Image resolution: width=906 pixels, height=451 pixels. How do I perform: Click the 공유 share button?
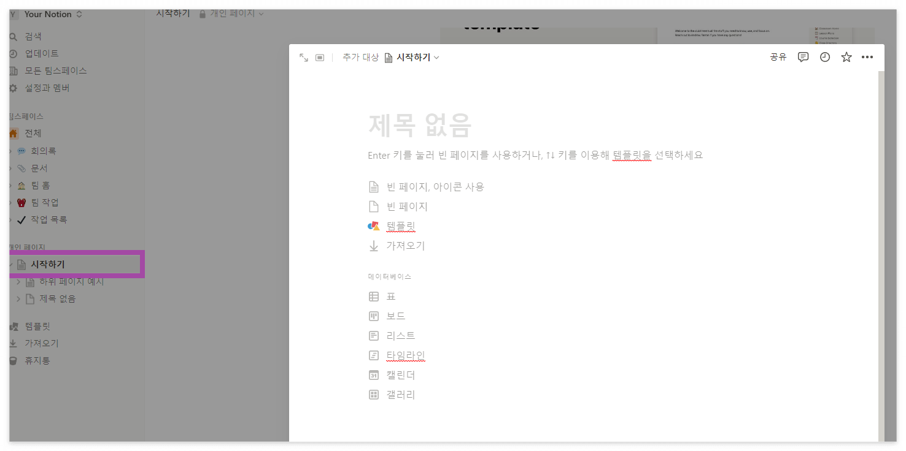(778, 57)
